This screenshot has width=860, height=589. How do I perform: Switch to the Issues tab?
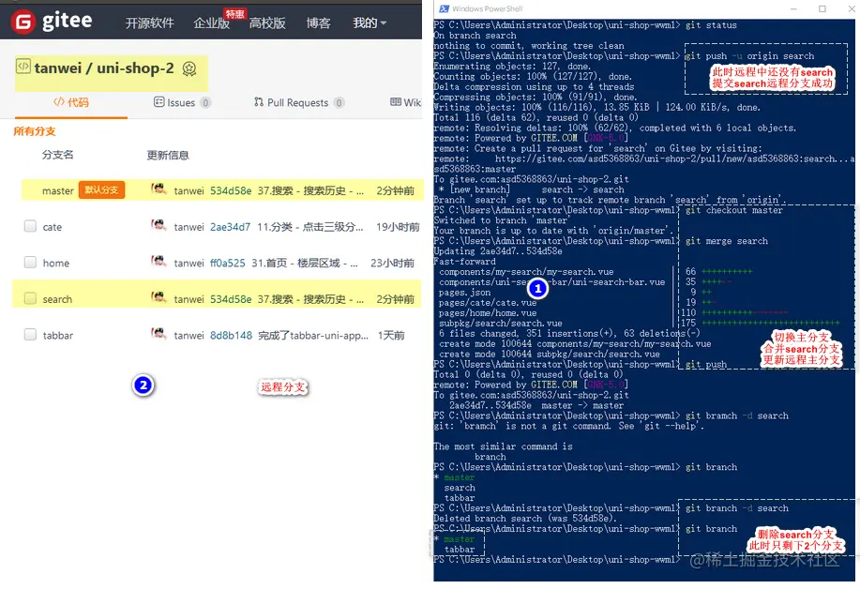[x=182, y=102]
